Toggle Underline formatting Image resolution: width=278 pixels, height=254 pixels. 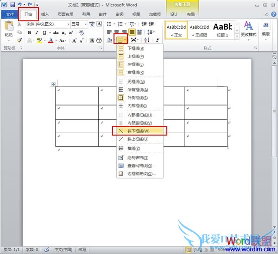[44, 33]
